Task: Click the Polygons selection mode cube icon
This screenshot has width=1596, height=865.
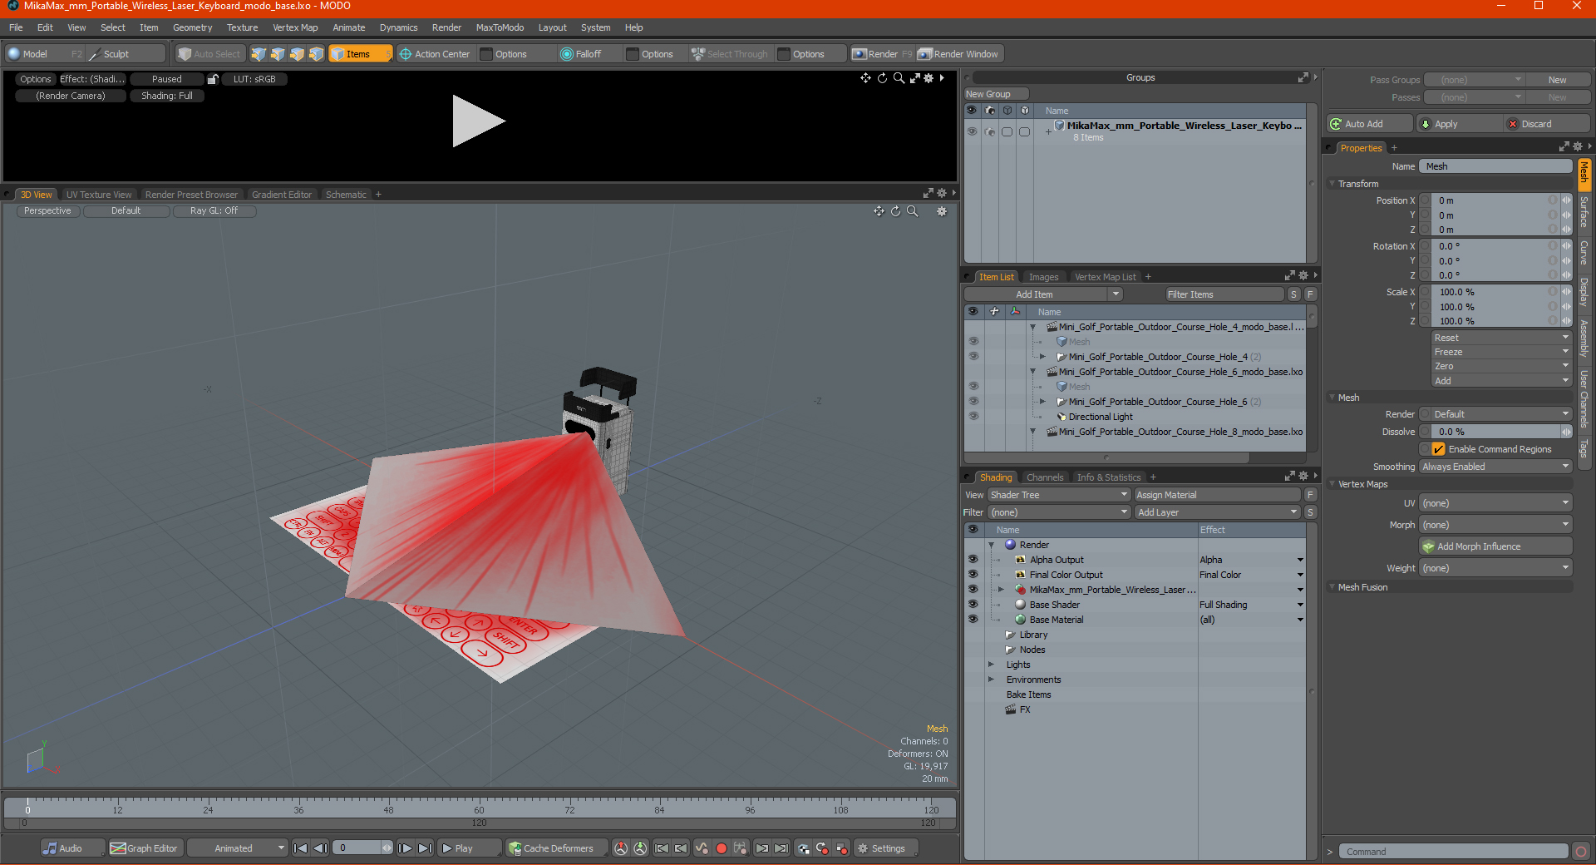Action: click(x=297, y=54)
